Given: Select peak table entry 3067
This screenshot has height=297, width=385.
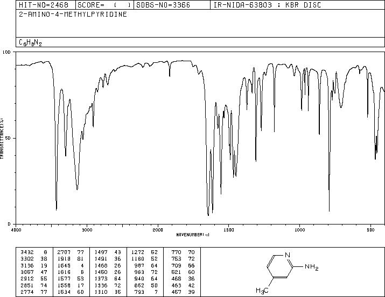Looking at the screenshot, I should pyautogui.click(x=27, y=272).
